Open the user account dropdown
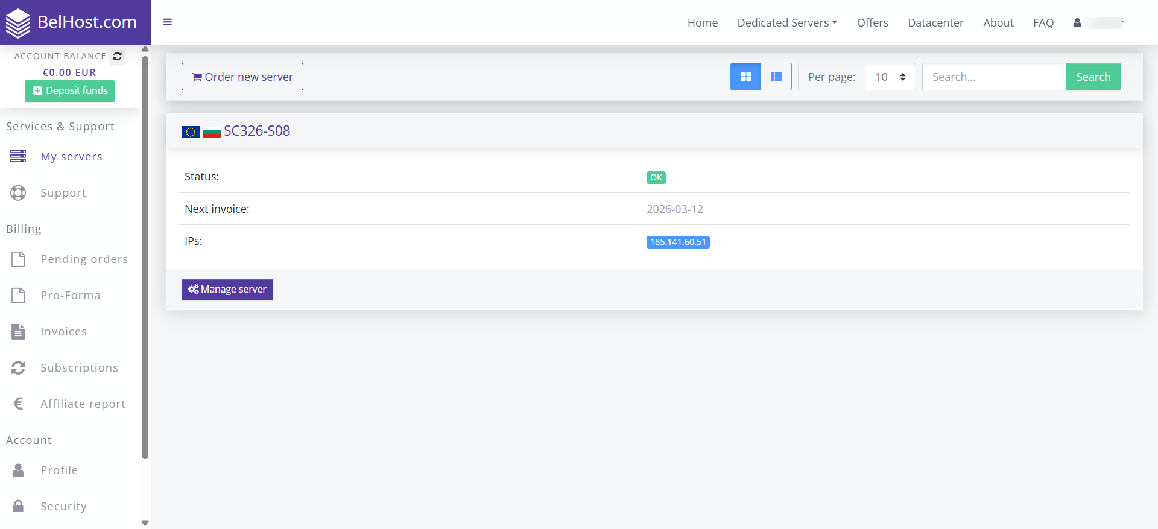 [1098, 23]
